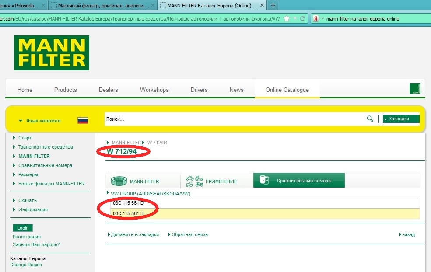Click the Добавить в закладки link

point(135,234)
